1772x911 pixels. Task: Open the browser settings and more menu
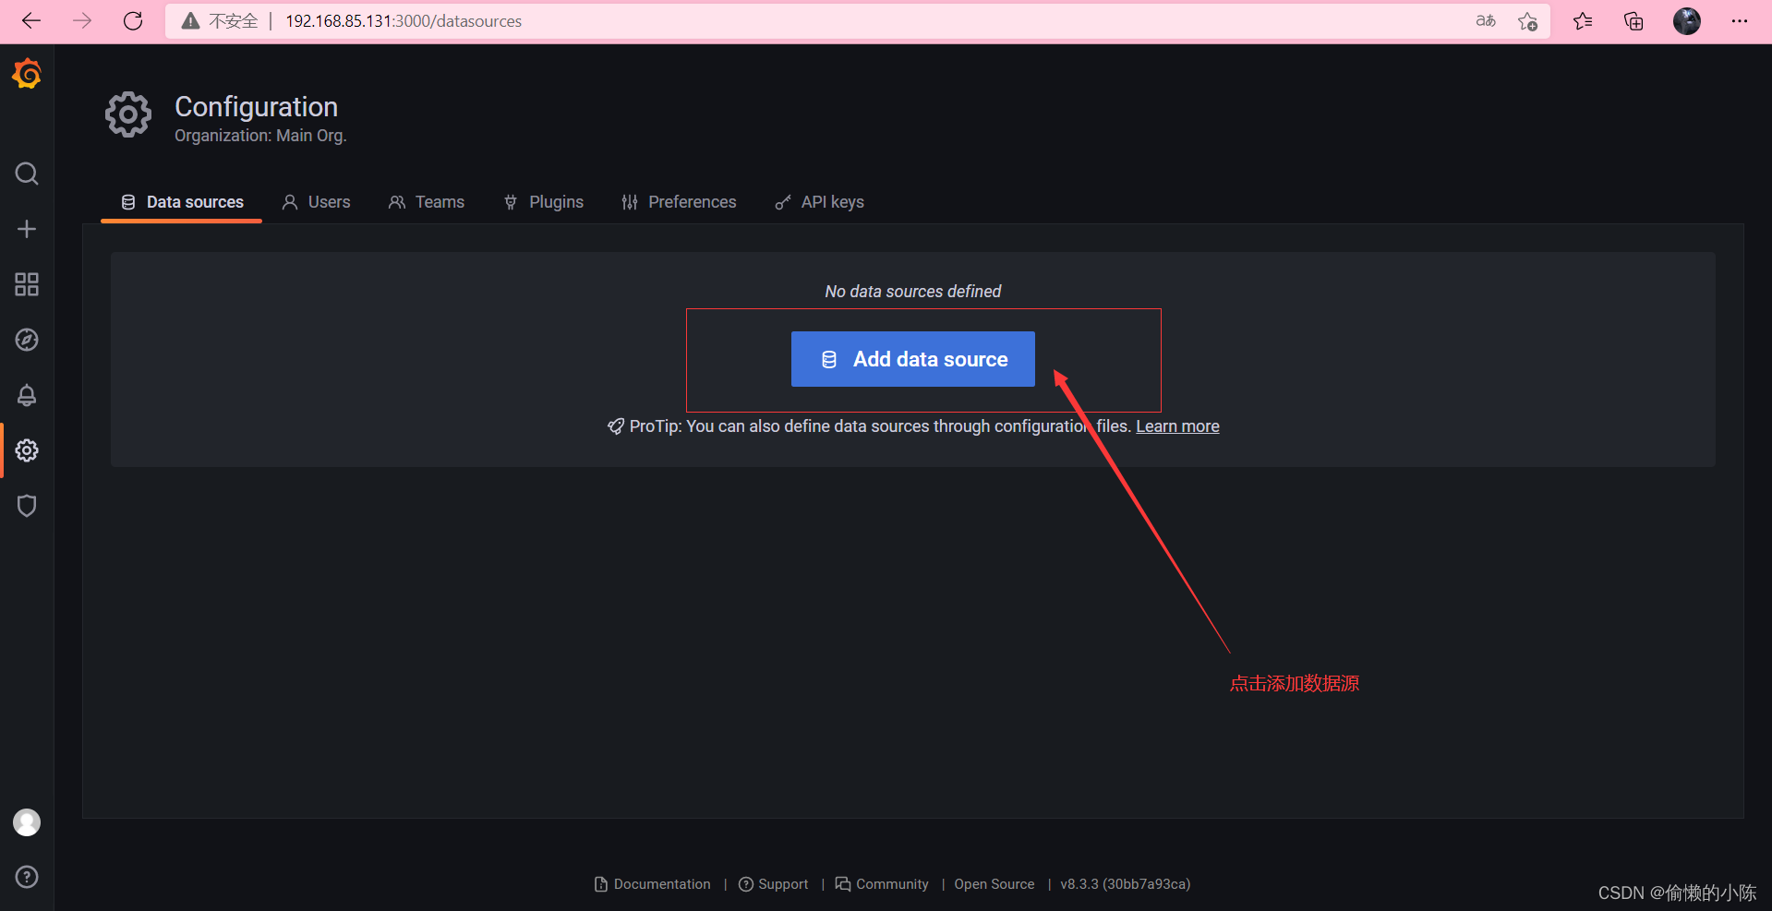point(1740,20)
